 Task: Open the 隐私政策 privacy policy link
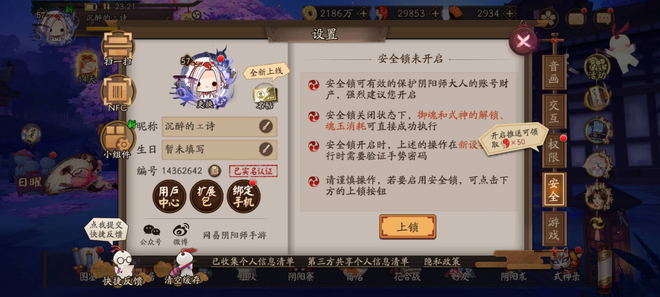pos(442,262)
